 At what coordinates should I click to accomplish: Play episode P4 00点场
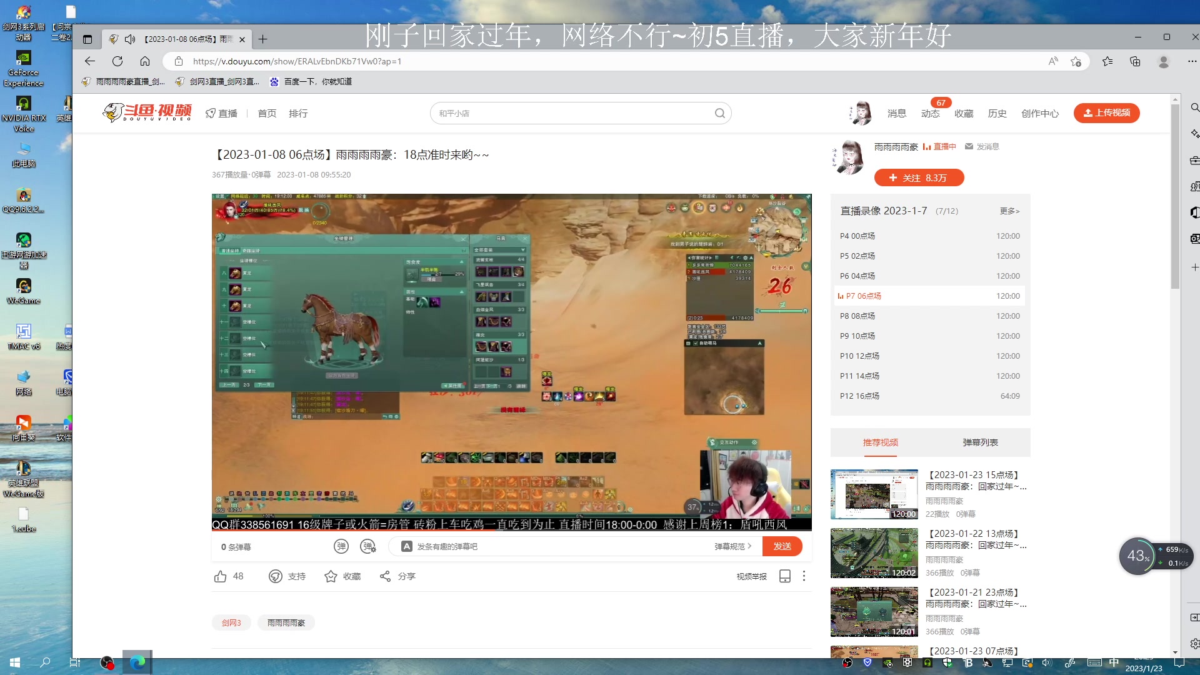click(x=930, y=236)
